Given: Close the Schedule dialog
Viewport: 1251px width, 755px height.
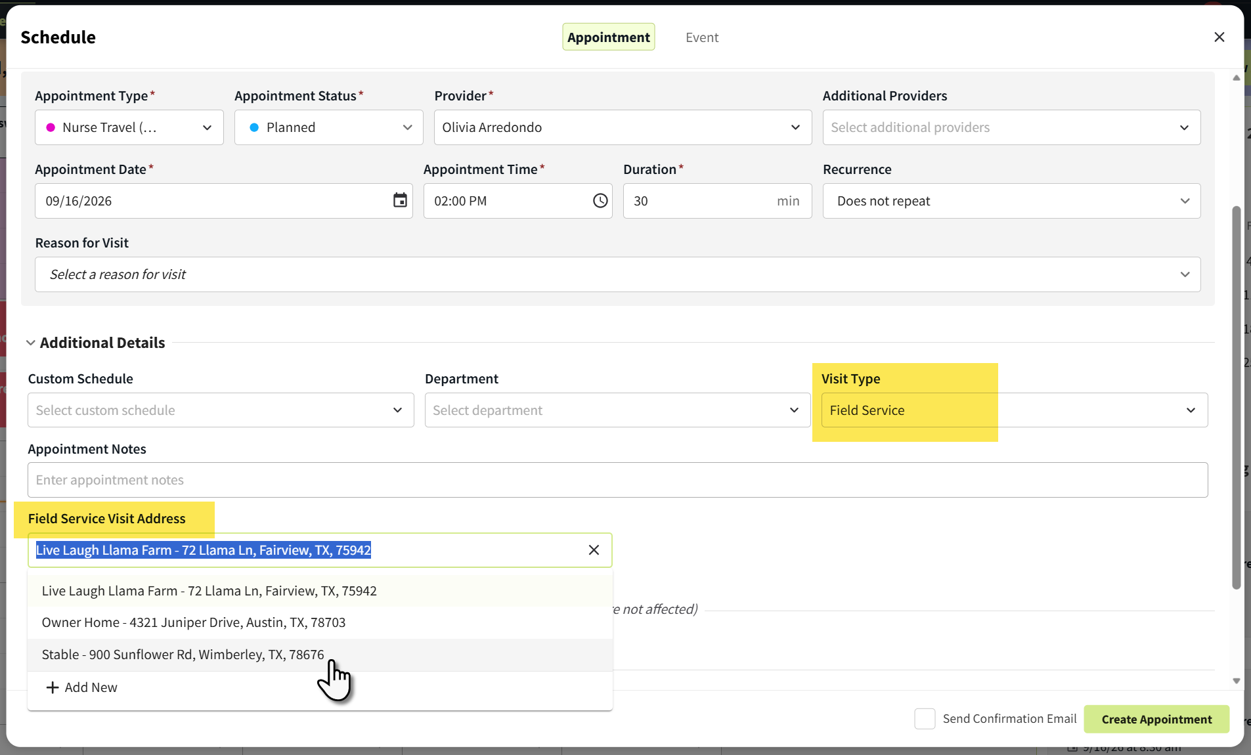Looking at the screenshot, I should [1219, 37].
